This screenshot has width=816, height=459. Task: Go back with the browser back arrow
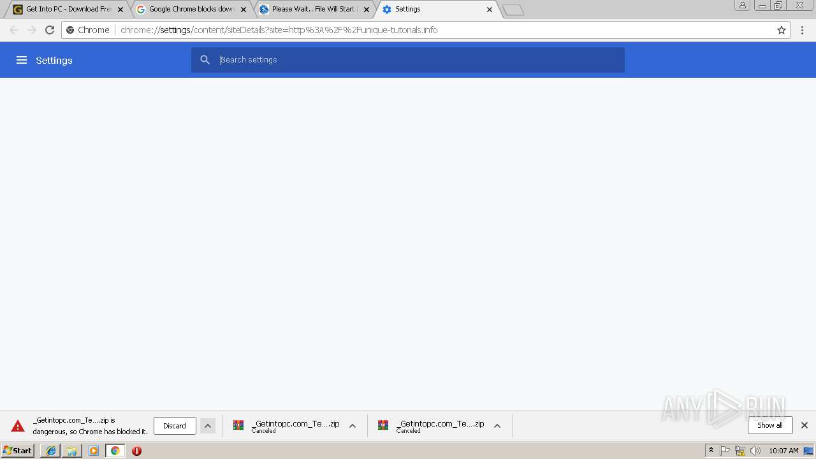point(14,30)
